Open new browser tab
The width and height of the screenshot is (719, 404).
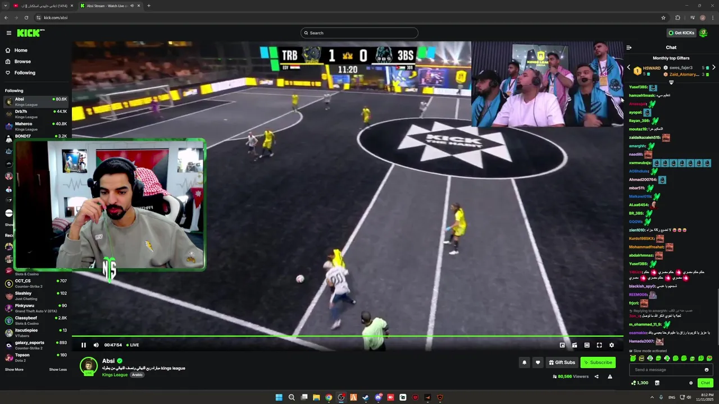pyautogui.click(x=149, y=6)
